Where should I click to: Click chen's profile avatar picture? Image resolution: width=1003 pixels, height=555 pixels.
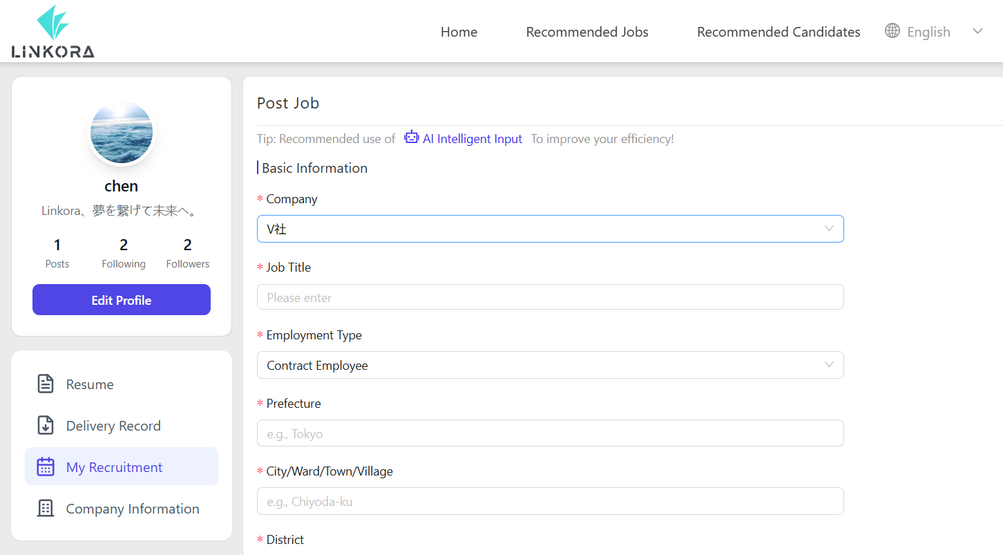[122, 133]
